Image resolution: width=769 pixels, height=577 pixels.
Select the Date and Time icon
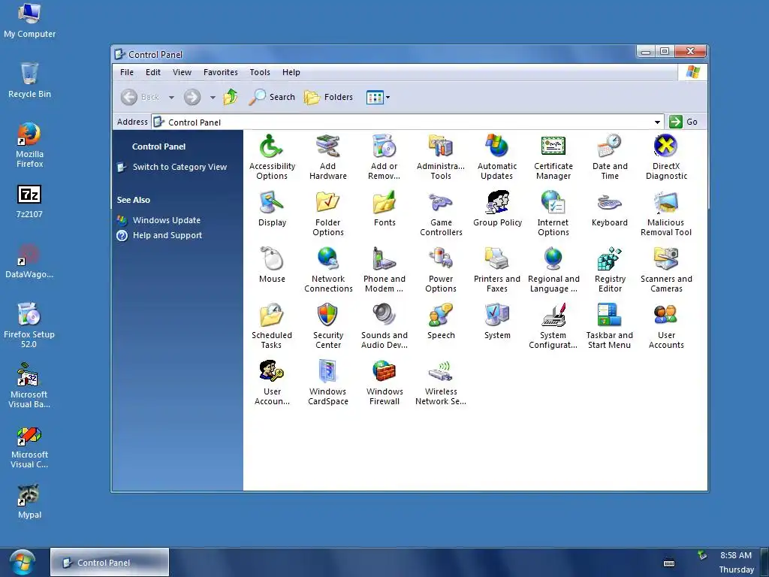pos(610,157)
